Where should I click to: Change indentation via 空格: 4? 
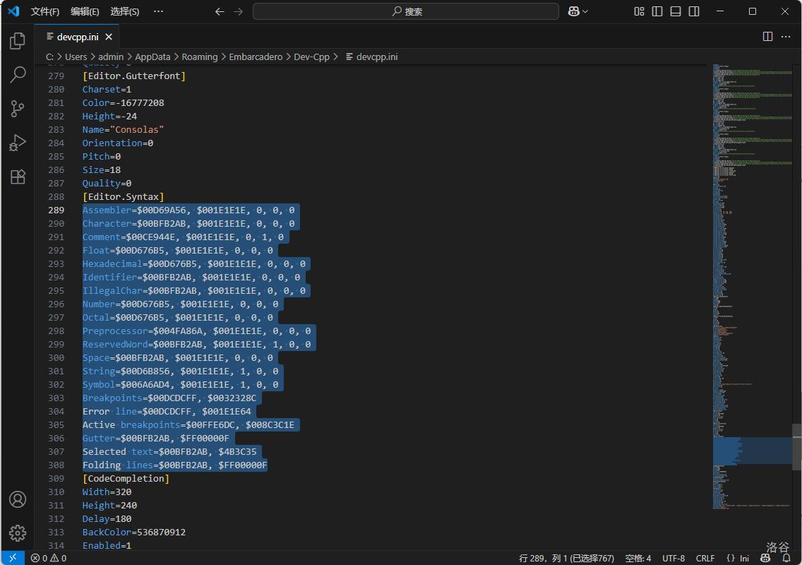click(x=638, y=558)
